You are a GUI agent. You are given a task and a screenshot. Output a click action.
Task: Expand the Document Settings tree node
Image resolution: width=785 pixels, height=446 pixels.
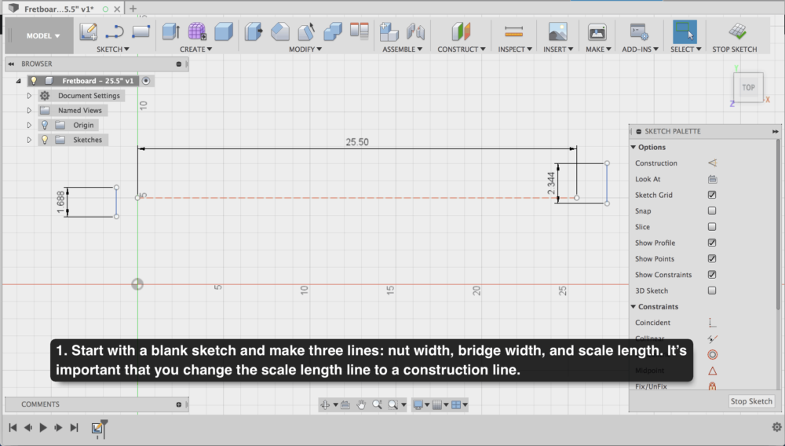pos(29,96)
